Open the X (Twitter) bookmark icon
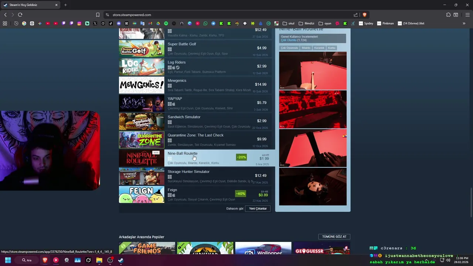 pyautogui.click(x=95, y=23)
